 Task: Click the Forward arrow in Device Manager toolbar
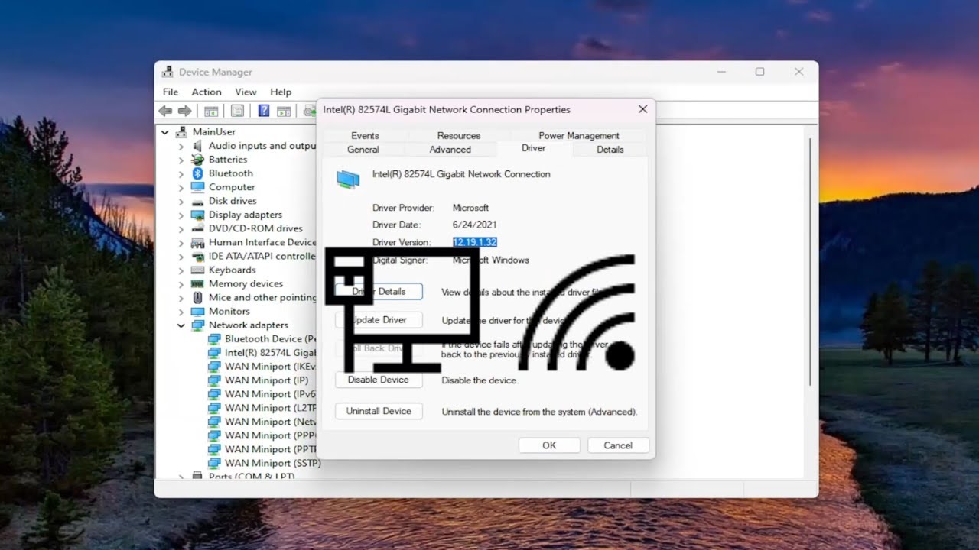coord(184,111)
